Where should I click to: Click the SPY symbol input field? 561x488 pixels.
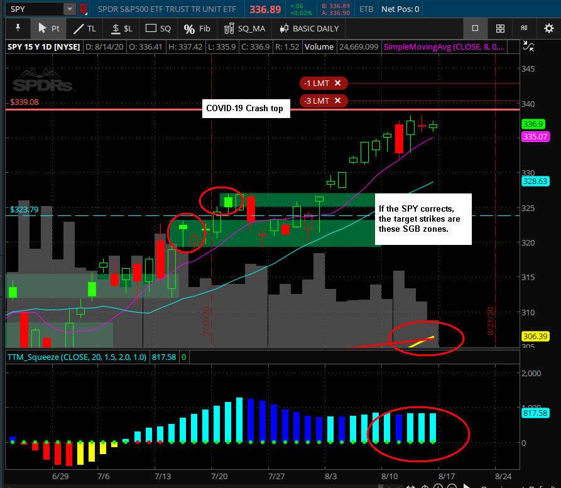click(35, 9)
